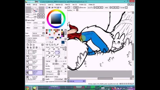Show the color wheel panel
Screen dimensions: 160x90
click(x=47, y=7)
